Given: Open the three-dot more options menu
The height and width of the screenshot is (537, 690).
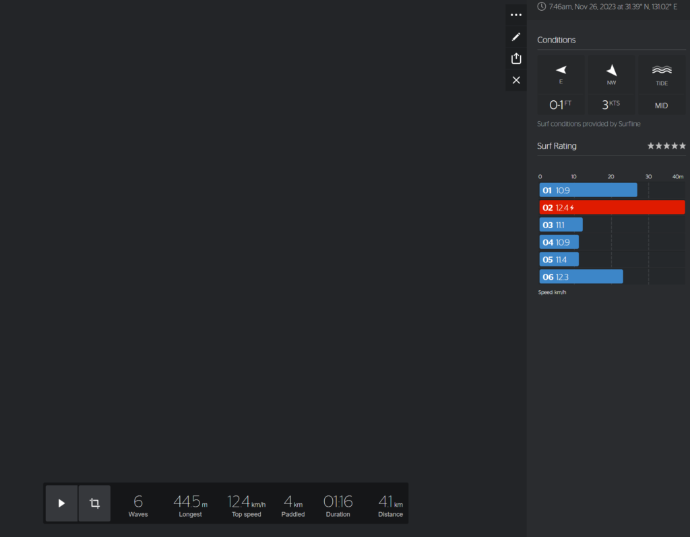Looking at the screenshot, I should point(516,15).
